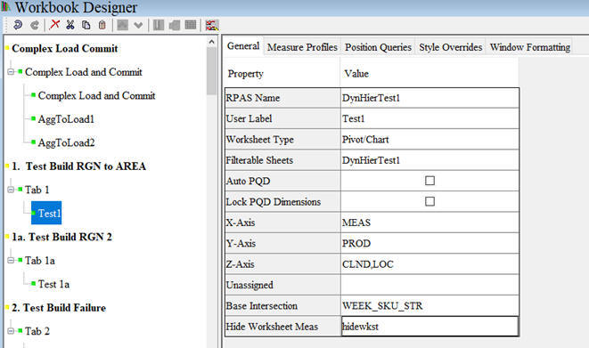The width and height of the screenshot is (589, 348).
Task: Click the empty Unassigned value cell
Action: point(429,285)
